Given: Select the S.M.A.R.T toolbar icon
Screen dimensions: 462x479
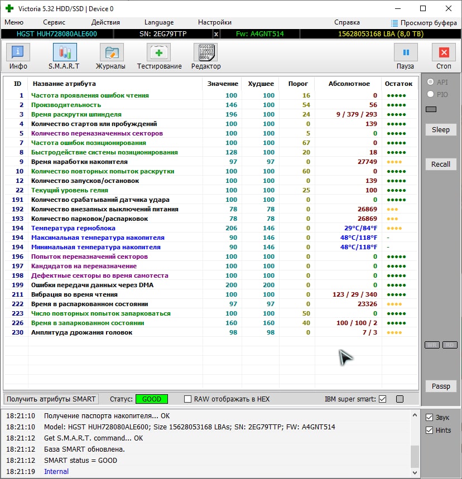Looking at the screenshot, I should 65,53.
